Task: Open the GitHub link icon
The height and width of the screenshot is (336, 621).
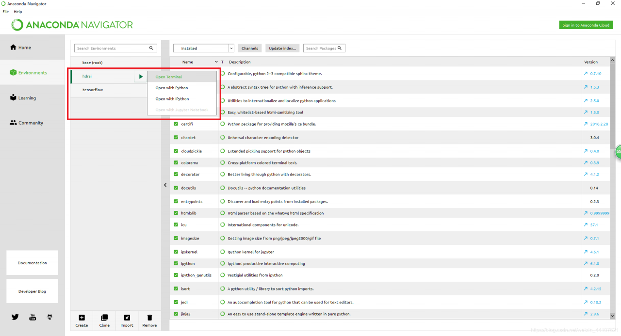Action: pyautogui.click(x=49, y=317)
